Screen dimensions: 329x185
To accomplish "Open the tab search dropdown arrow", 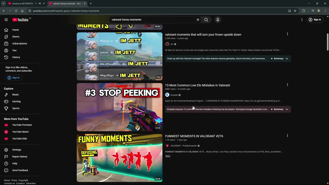I will tap(3, 3).
